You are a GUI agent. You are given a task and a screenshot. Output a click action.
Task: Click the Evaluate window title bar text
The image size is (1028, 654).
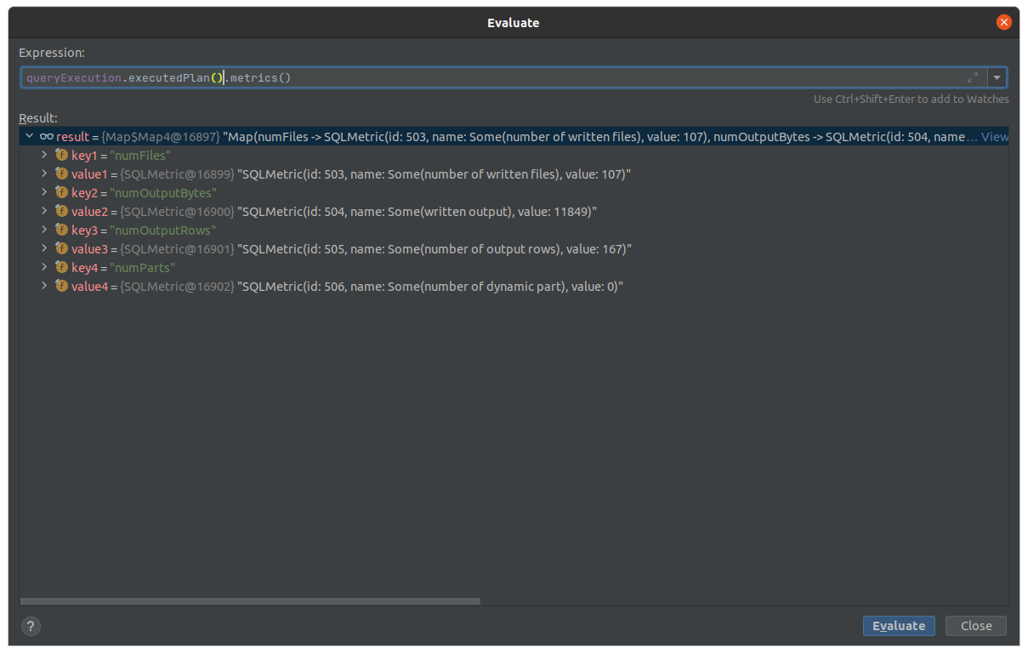click(514, 23)
